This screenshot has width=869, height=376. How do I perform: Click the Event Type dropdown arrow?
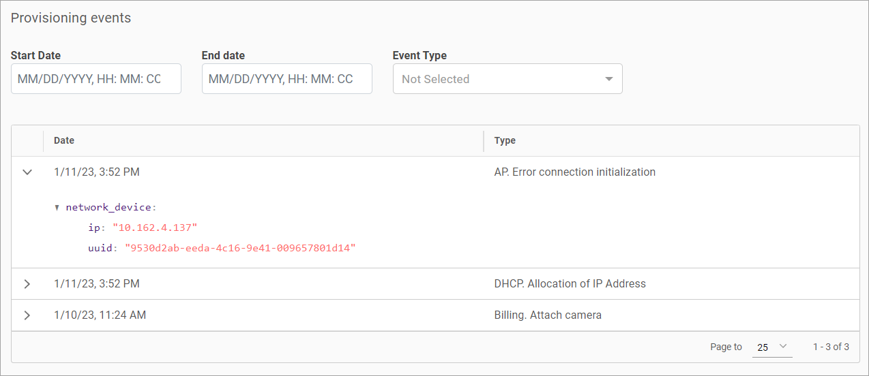608,79
